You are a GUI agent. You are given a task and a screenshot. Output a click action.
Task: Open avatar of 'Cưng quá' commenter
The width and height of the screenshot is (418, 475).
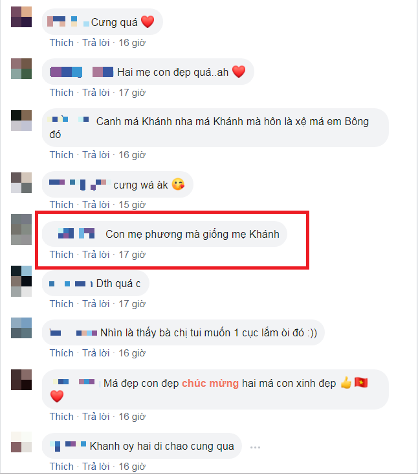point(21,17)
